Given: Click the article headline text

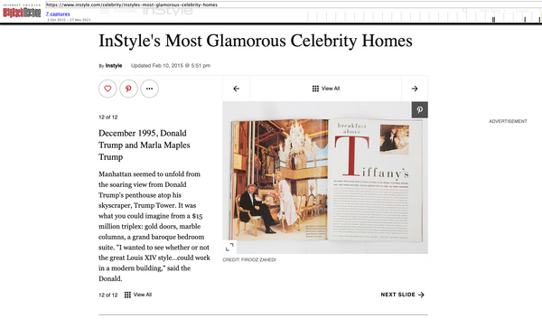Looking at the screenshot, I should [256, 41].
